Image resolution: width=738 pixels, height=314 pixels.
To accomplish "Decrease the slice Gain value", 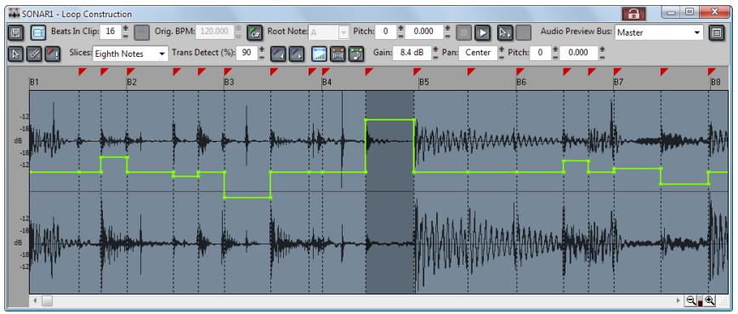I will click(x=435, y=57).
